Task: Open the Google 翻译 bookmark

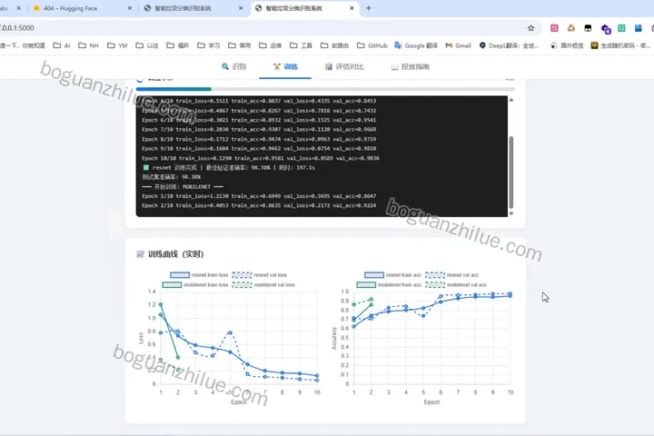Action: coord(416,45)
